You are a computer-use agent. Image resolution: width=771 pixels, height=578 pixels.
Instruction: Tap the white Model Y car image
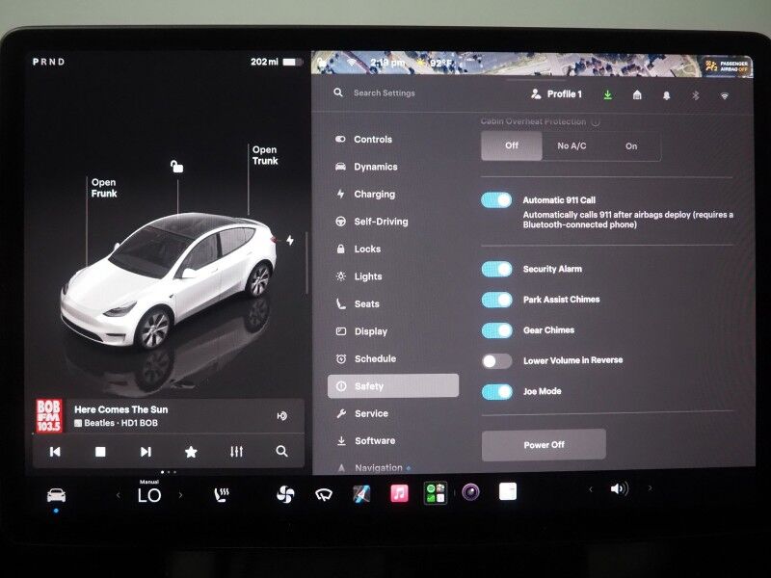[x=169, y=280]
